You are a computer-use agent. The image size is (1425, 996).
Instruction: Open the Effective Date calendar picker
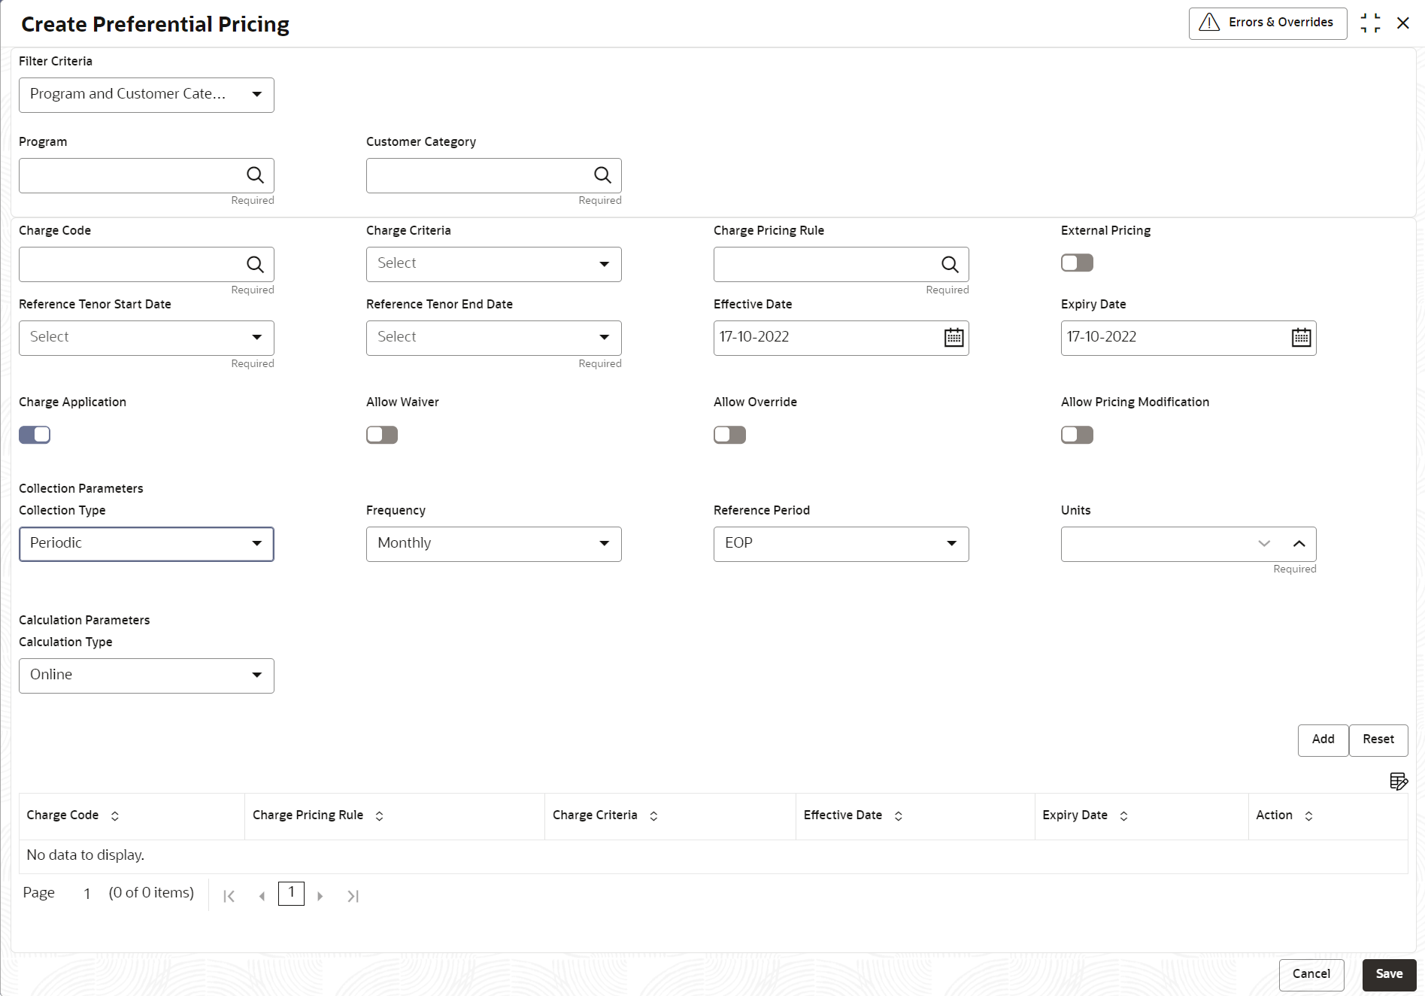[x=954, y=338]
